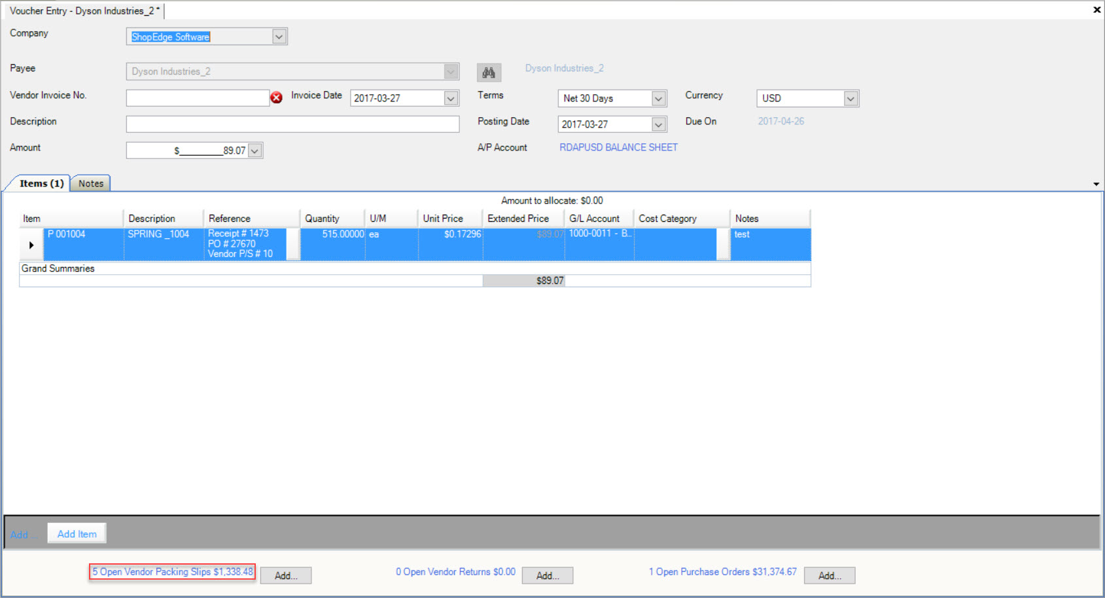Click into the Description input field
1105x598 pixels.
click(292, 124)
